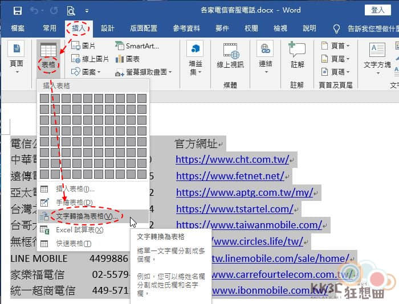
Task: Click the top-left cell of the table grid
Action: pos(44,98)
